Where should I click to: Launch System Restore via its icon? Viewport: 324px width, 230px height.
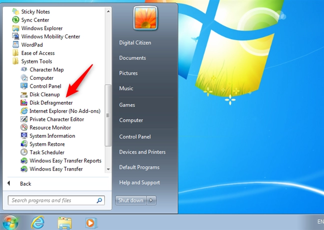pos(24,144)
